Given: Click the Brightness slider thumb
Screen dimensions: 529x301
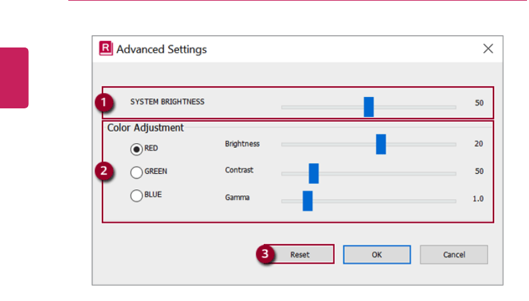Looking at the screenshot, I should 381,144.
